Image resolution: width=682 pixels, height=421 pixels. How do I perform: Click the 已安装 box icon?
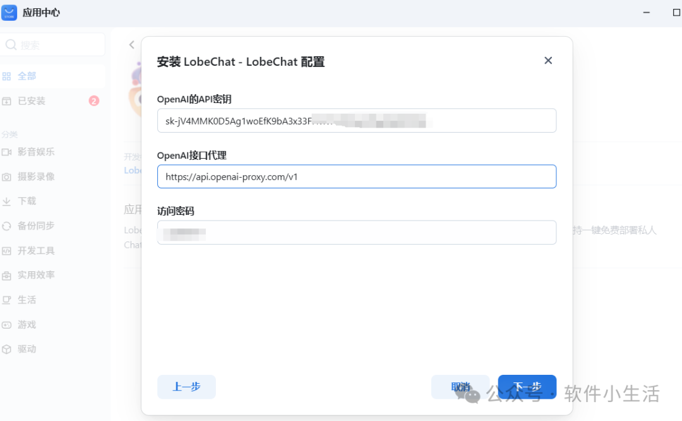(6, 101)
